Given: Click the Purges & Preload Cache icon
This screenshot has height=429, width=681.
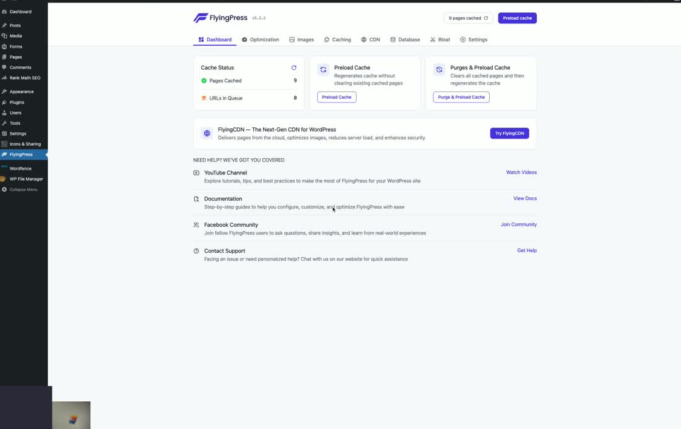Looking at the screenshot, I should tap(439, 69).
